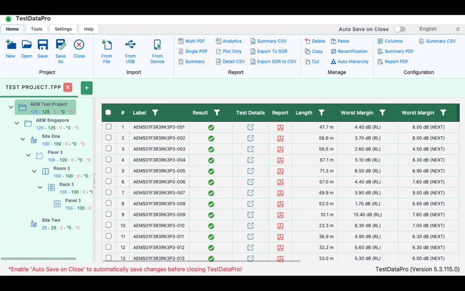Screen dimensions: 465x291
Task: Toggle Auto Save on Close switch
Action: coord(400,29)
